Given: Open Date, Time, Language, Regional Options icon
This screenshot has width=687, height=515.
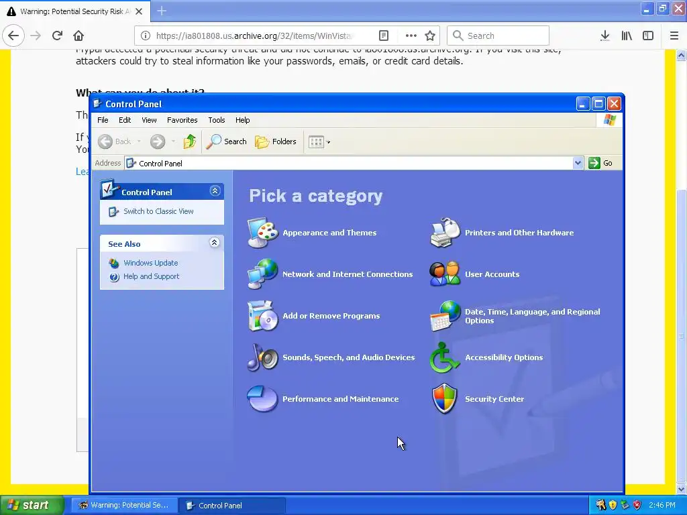Looking at the screenshot, I should pos(445,316).
